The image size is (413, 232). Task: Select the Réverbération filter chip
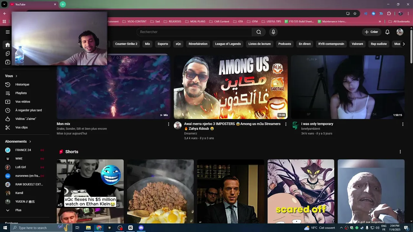(x=198, y=44)
